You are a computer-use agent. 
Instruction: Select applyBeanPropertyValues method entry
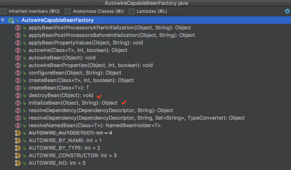click(85, 43)
